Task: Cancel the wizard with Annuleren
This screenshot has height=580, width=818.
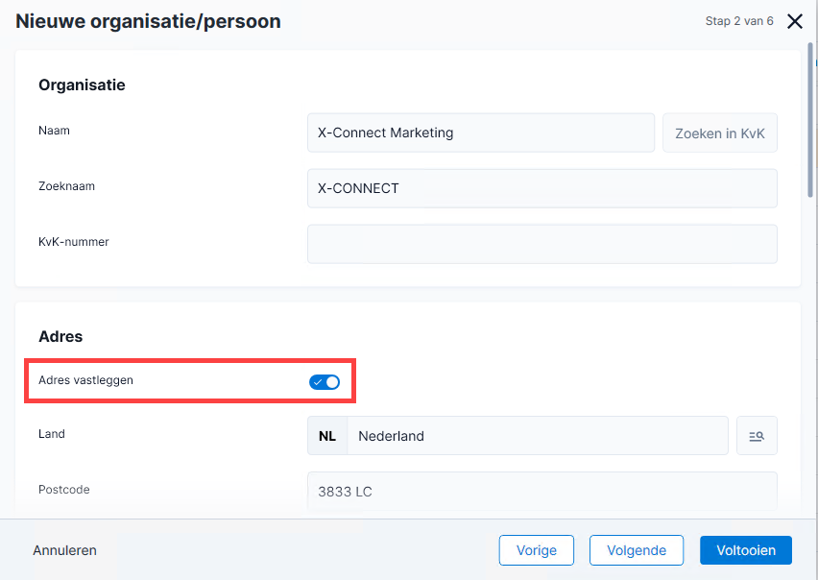Action: (64, 550)
